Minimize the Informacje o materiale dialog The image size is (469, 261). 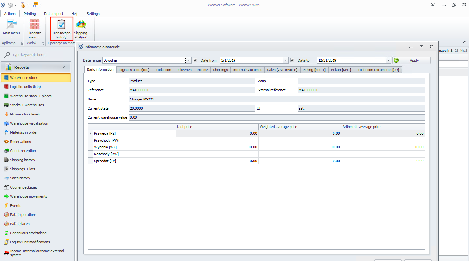pyautogui.click(x=411, y=47)
